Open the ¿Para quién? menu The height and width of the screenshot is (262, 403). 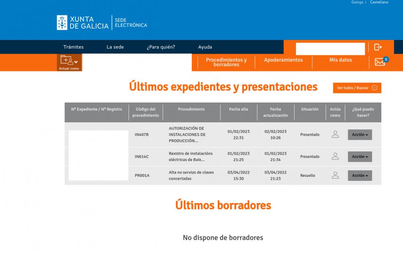pos(161,47)
